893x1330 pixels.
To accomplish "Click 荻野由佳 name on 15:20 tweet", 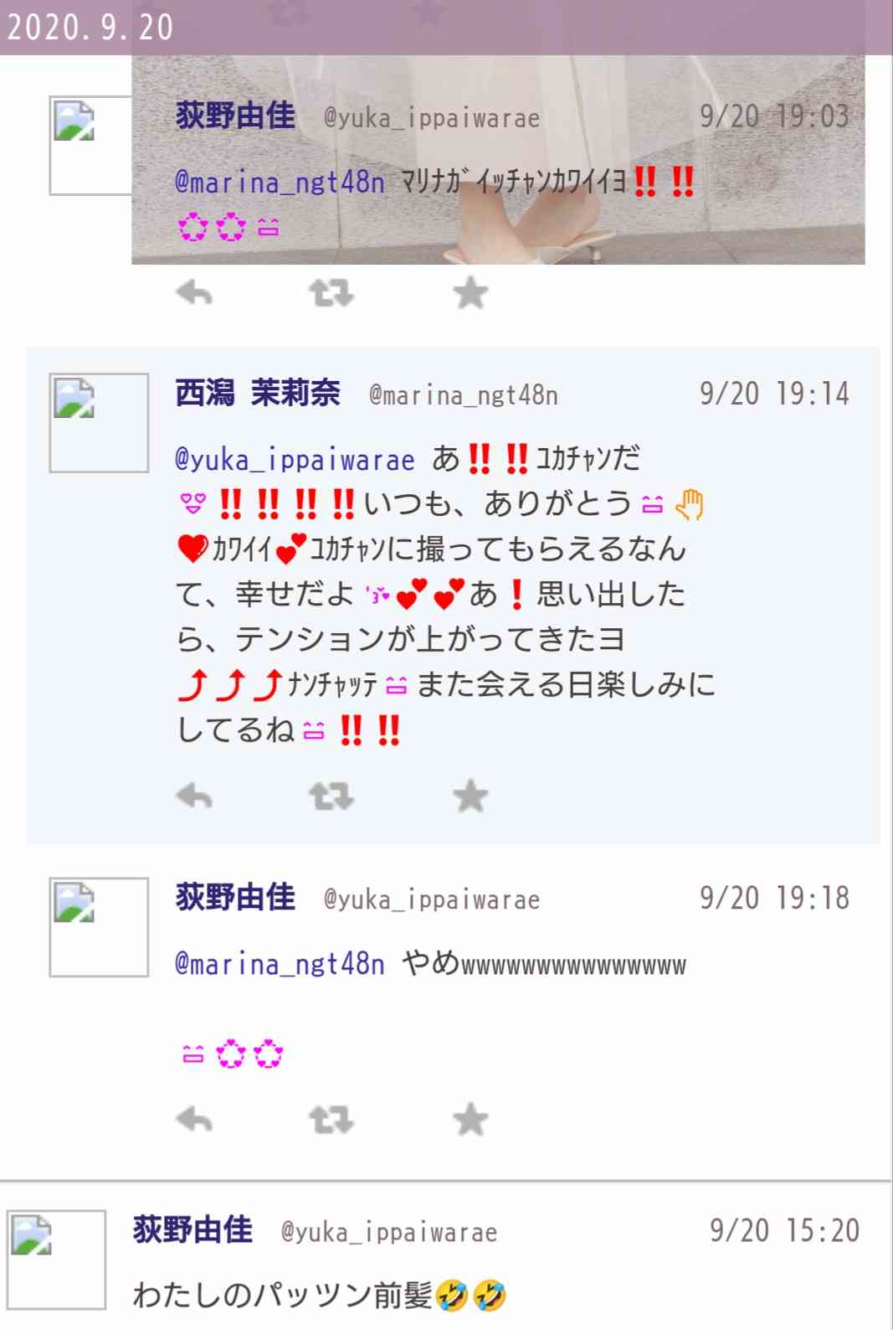I will pos(192,1229).
